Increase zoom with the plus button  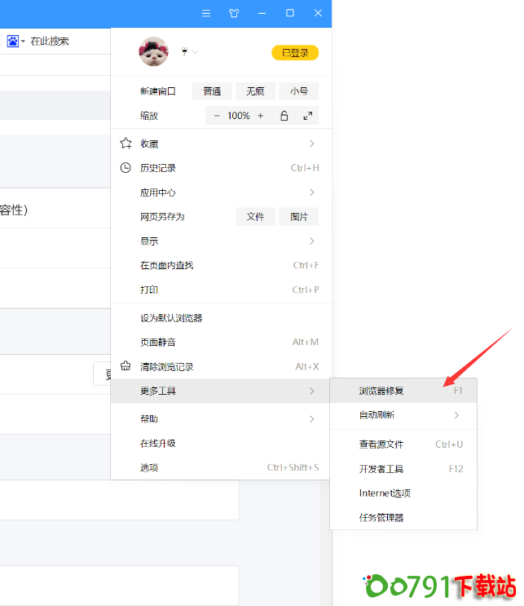click(261, 116)
